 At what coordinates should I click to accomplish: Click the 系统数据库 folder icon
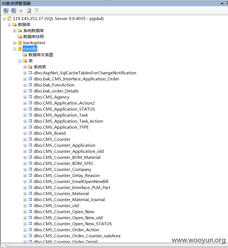[x=19, y=30]
